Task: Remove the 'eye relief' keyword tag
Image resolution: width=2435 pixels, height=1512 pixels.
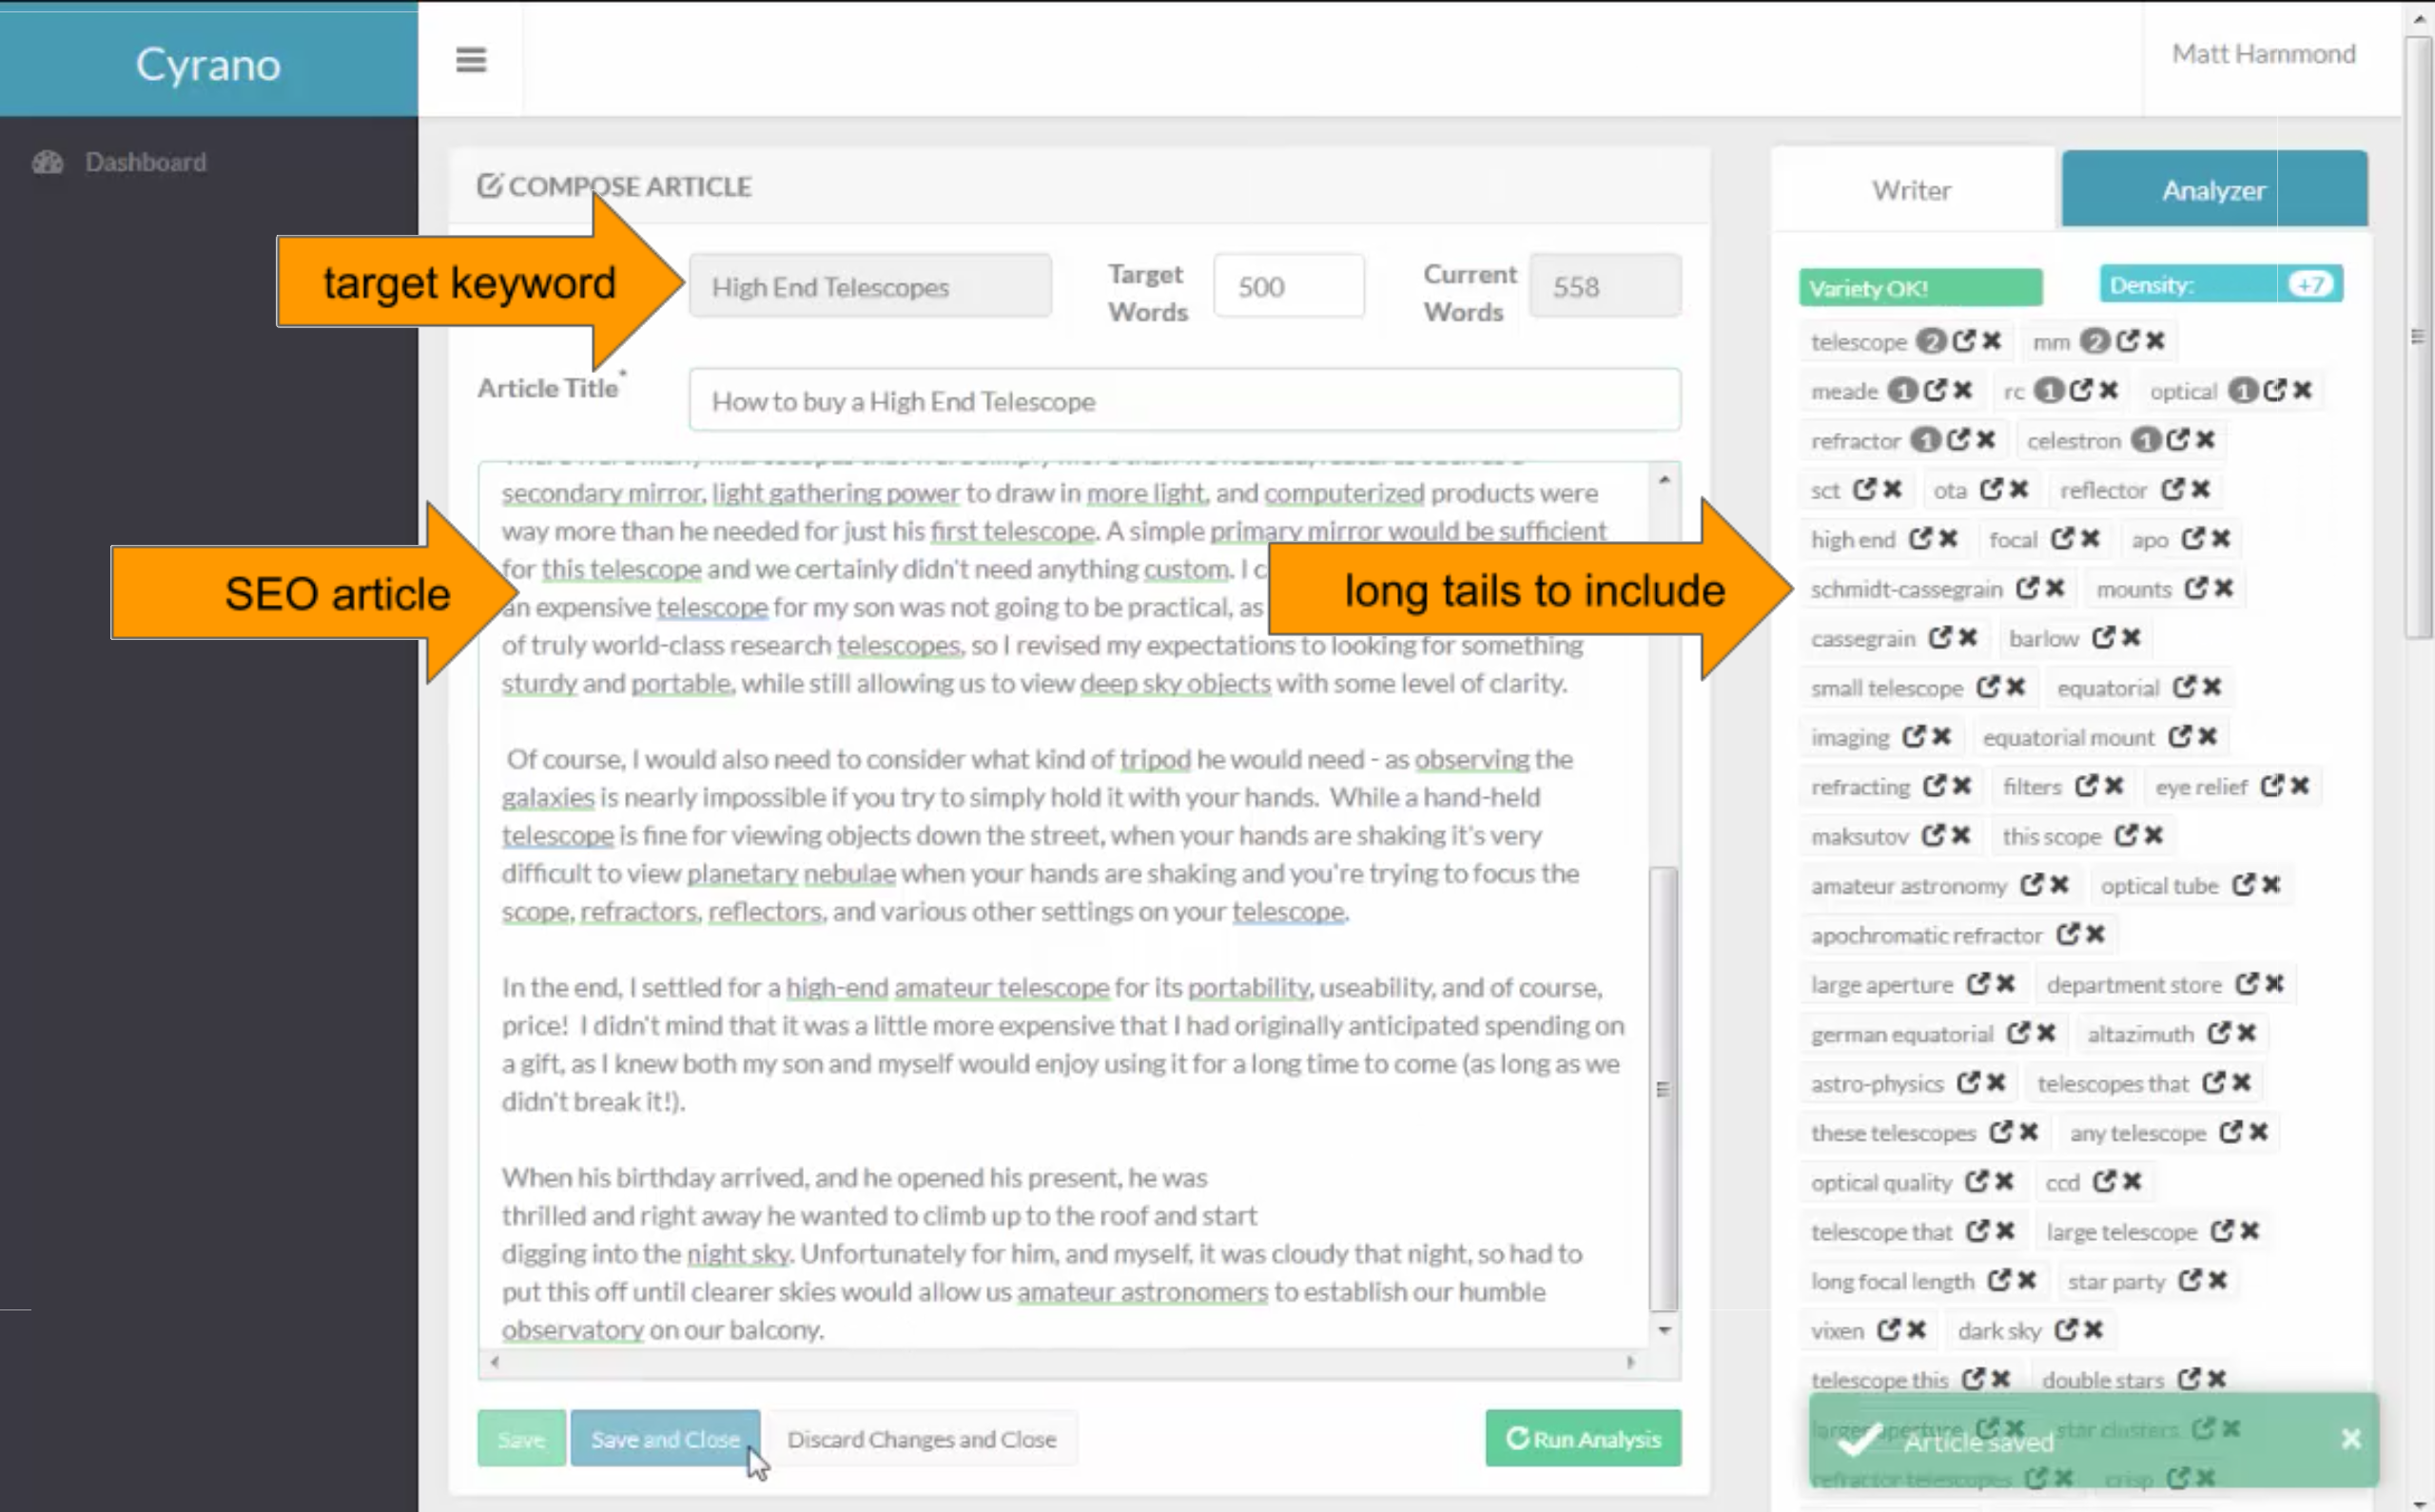Action: 2300,786
